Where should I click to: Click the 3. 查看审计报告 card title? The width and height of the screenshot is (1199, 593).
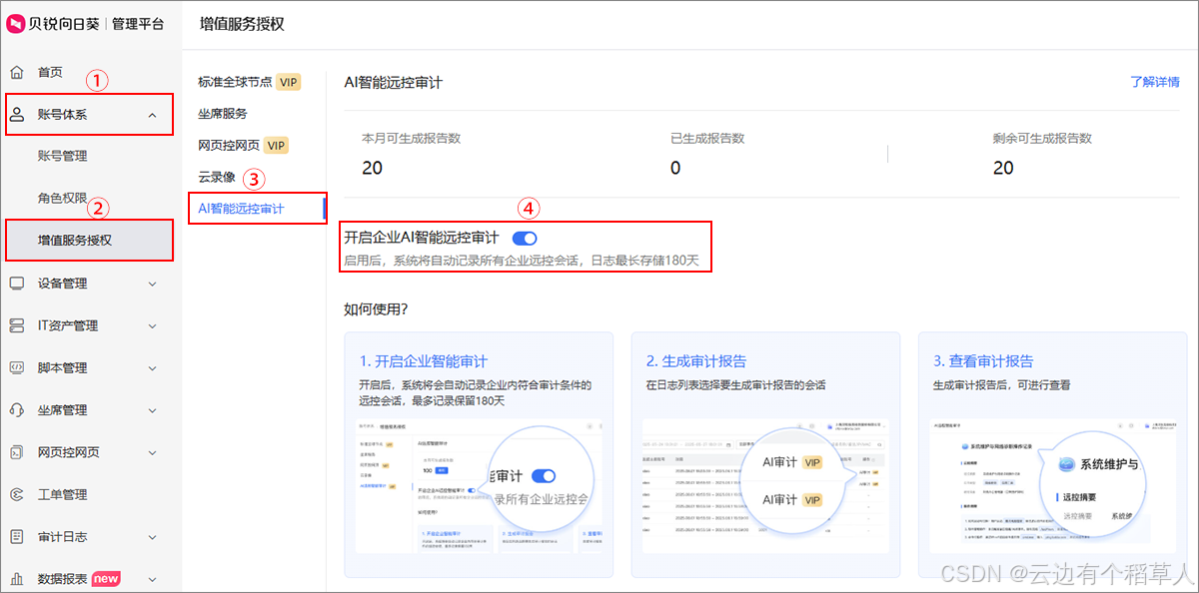[x=983, y=360]
